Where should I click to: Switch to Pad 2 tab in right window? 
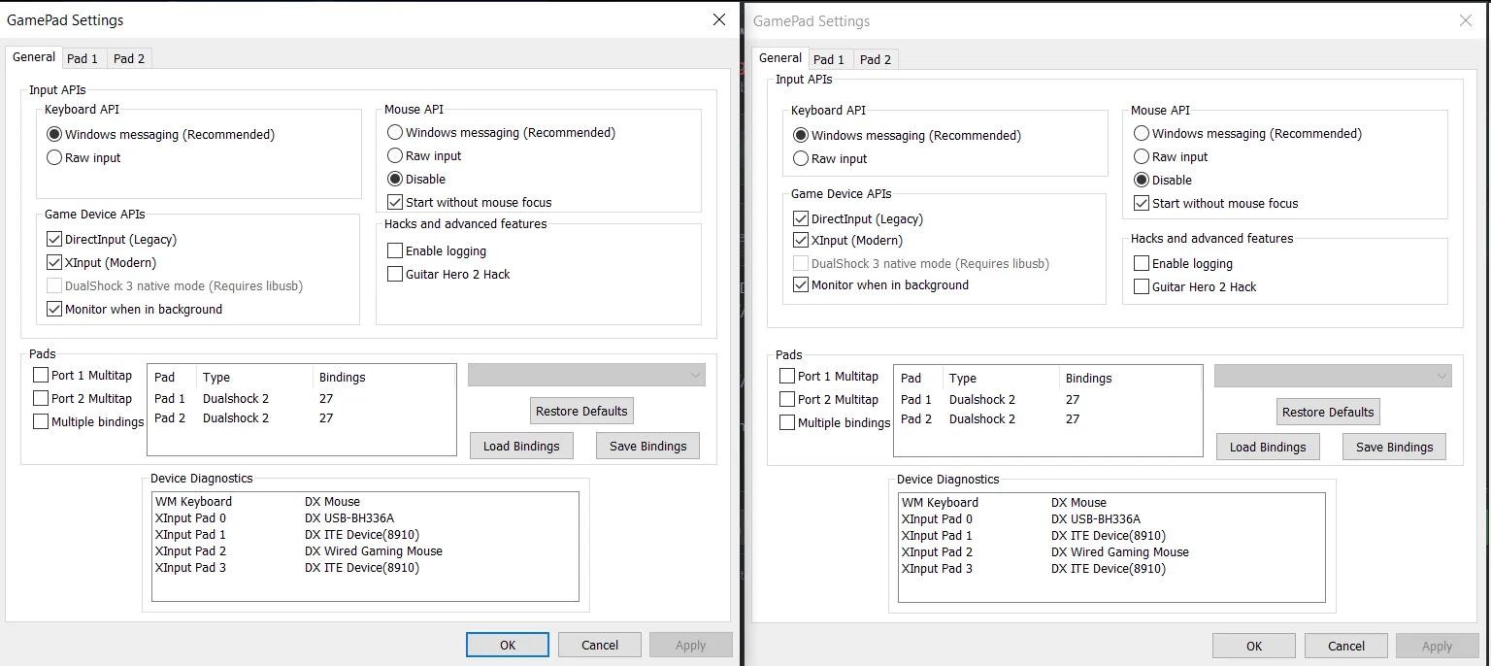pyautogui.click(x=875, y=59)
